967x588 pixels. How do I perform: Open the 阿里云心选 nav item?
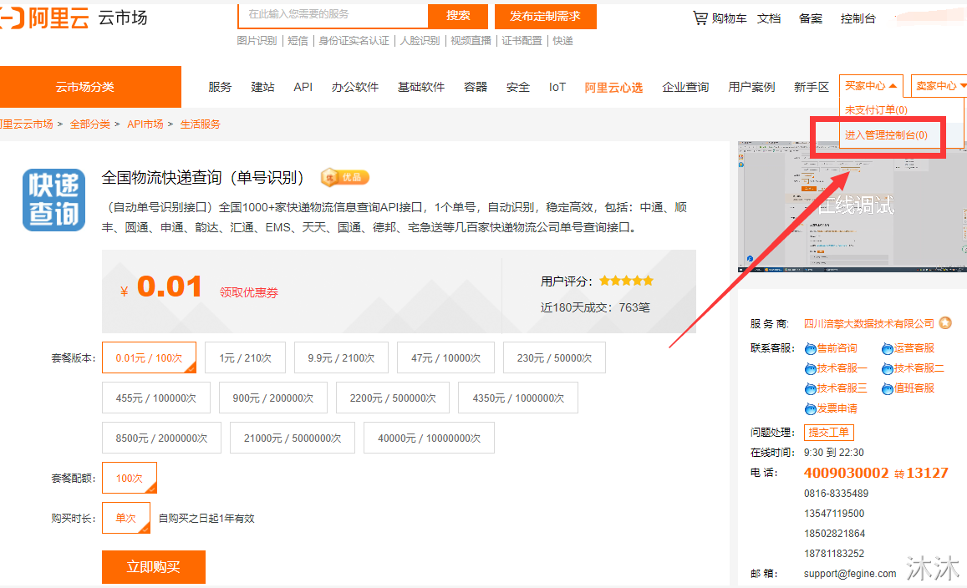point(613,88)
